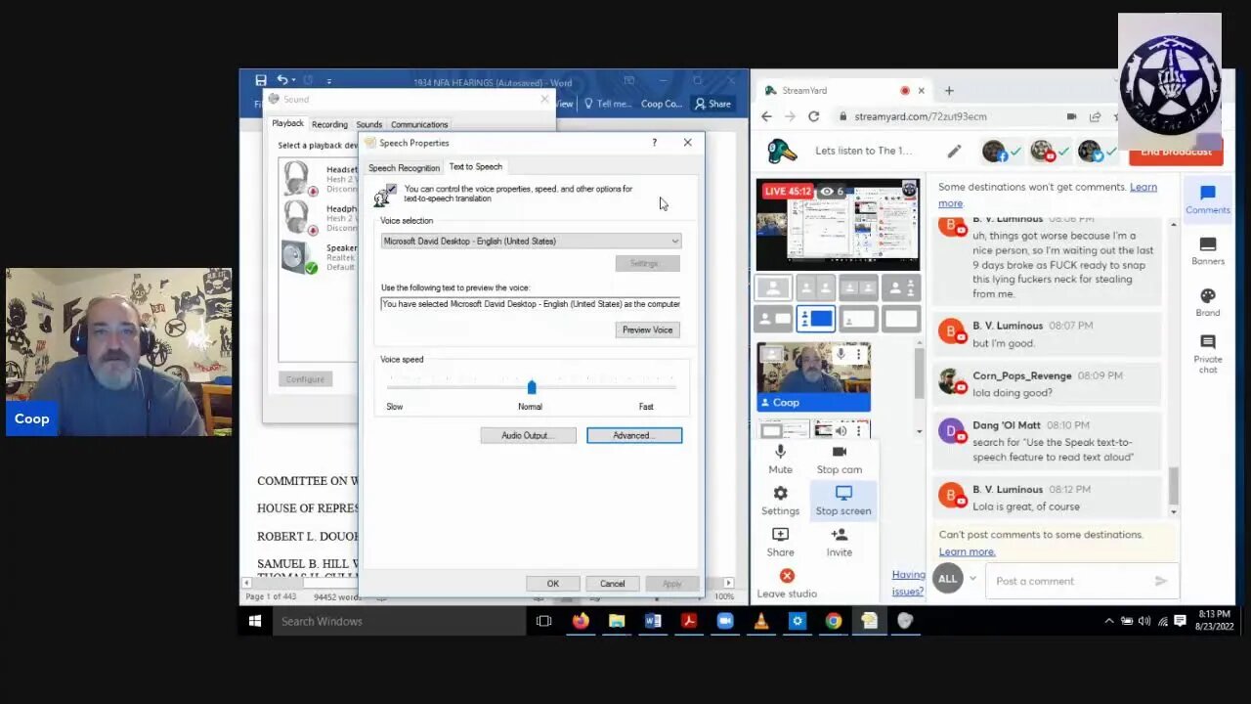Open Firefox from the Windows taskbar

pyautogui.click(x=581, y=621)
